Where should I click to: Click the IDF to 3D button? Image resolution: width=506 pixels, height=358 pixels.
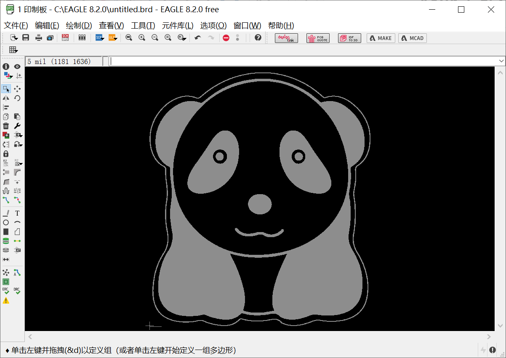[x=349, y=38]
